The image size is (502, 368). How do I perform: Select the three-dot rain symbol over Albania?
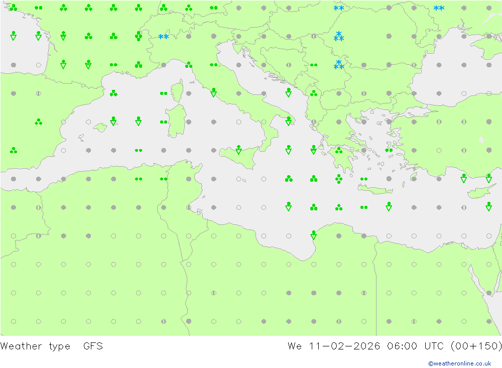click(x=314, y=93)
